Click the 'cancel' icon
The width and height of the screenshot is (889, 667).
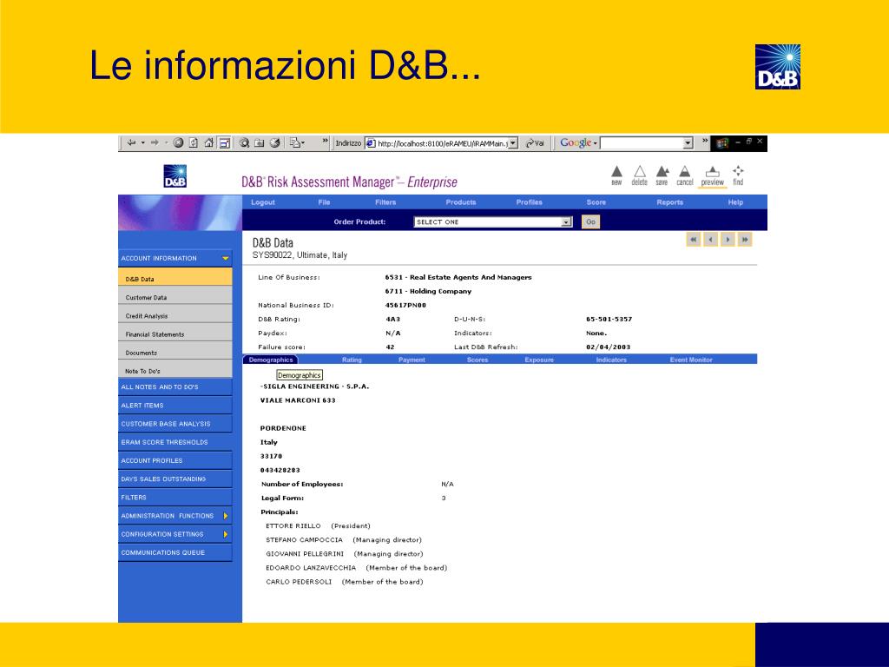coord(685,171)
